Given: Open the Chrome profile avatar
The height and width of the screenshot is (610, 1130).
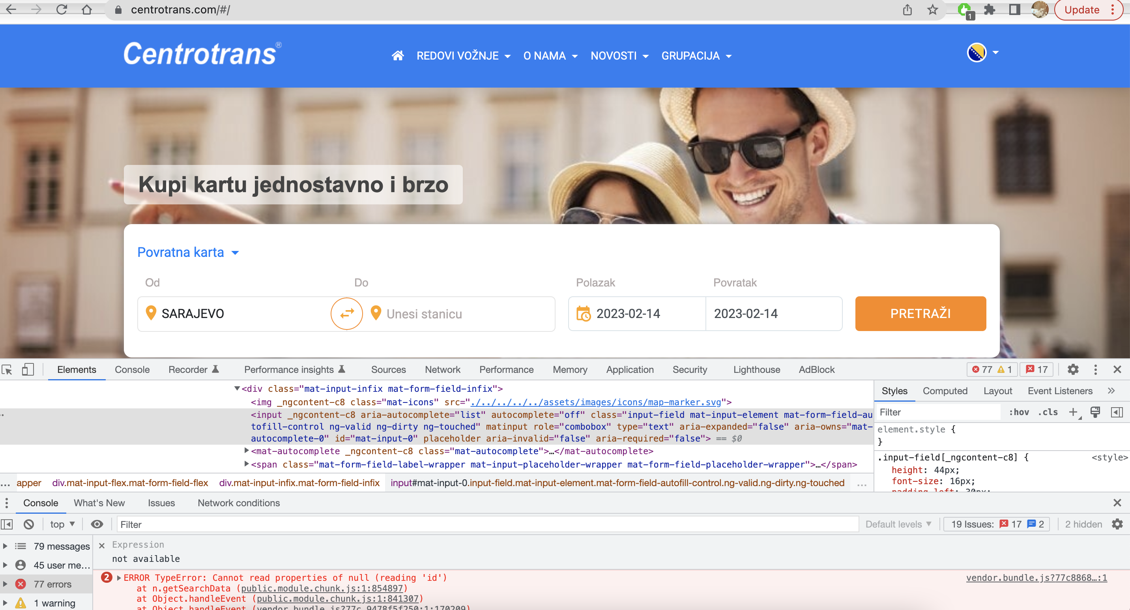Looking at the screenshot, I should pyautogui.click(x=1040, y=9).
